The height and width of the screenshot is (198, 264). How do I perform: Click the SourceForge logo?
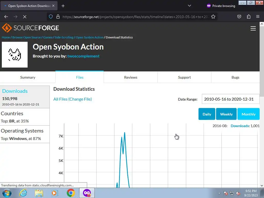(30, 28)
